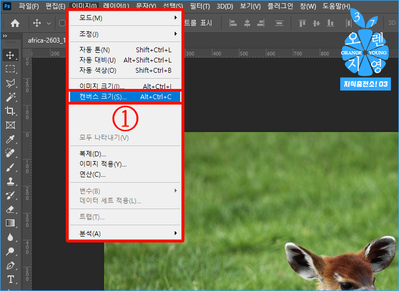Image resolution: width=399 pixels, height=291 pixels.
Task: Toggle the Auto-Select checkbox in options bar
Action: [62, 23]
